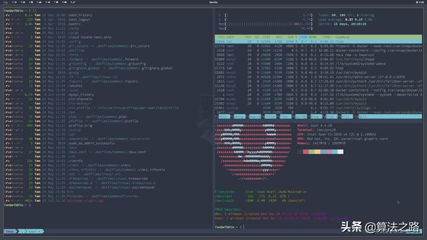427x240 pixels.
Task: Select the redis-server 127.0.0.1:6379 process row
Action: tap(318, 77)
